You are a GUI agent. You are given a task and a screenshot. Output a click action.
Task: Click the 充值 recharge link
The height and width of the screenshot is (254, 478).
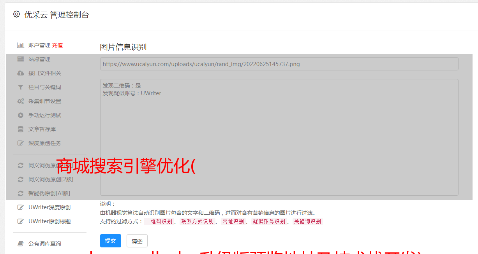(57, 45)
